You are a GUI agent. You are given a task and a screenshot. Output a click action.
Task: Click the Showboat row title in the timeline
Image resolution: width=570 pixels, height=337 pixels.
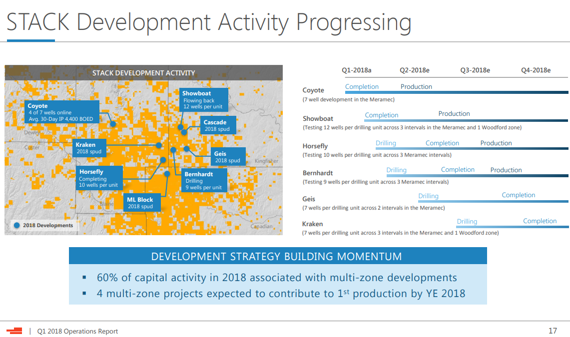318,118
